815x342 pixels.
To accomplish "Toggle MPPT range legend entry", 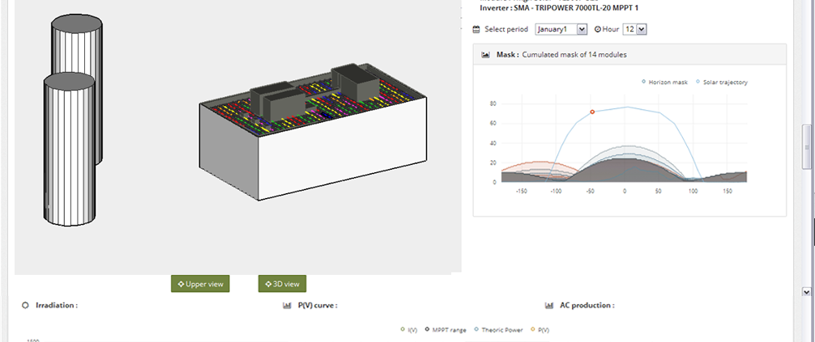I will pos(446,330).
